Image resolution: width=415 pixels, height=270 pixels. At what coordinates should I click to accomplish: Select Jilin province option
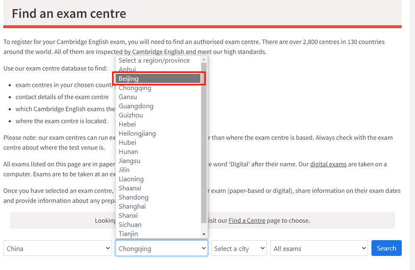[x=158, y=170]
